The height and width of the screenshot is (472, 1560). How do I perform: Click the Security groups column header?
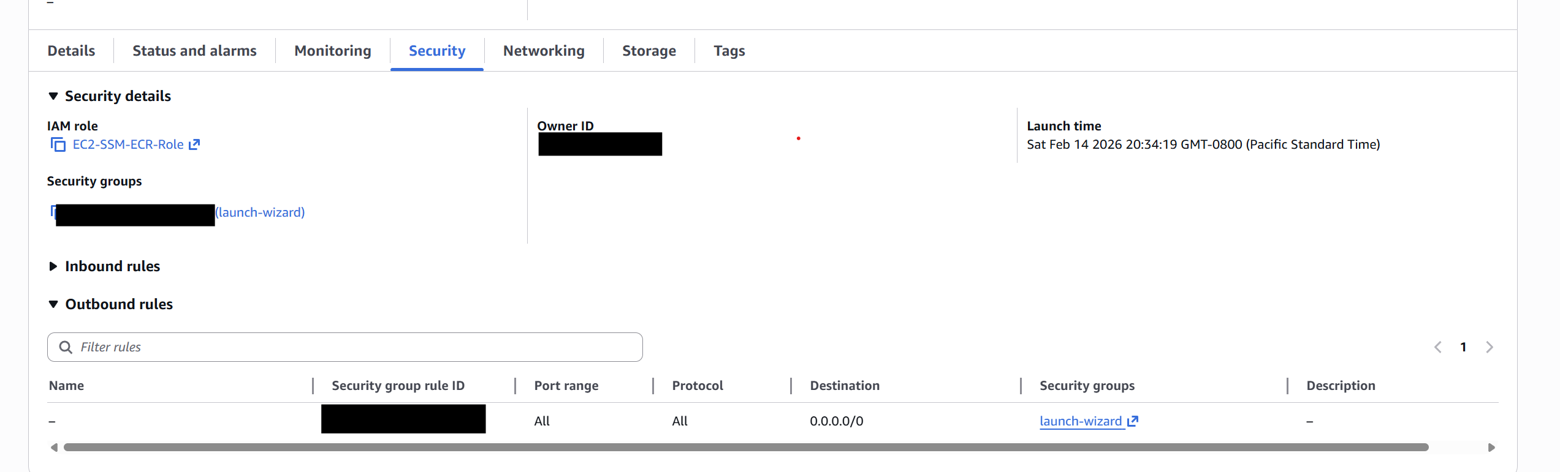click(x=1087, y=386)
